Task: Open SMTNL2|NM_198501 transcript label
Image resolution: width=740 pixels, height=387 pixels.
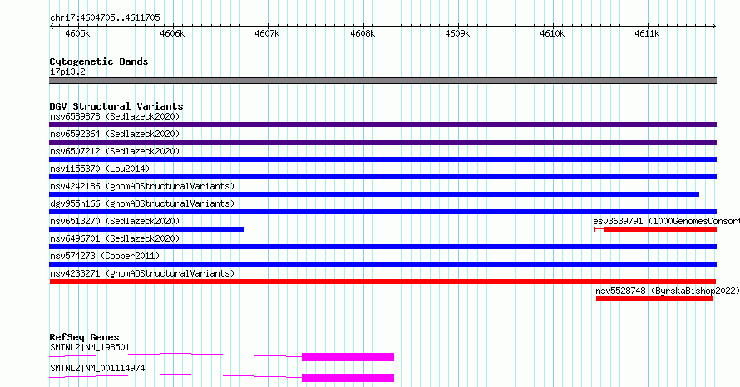Action: coord(90,347)
